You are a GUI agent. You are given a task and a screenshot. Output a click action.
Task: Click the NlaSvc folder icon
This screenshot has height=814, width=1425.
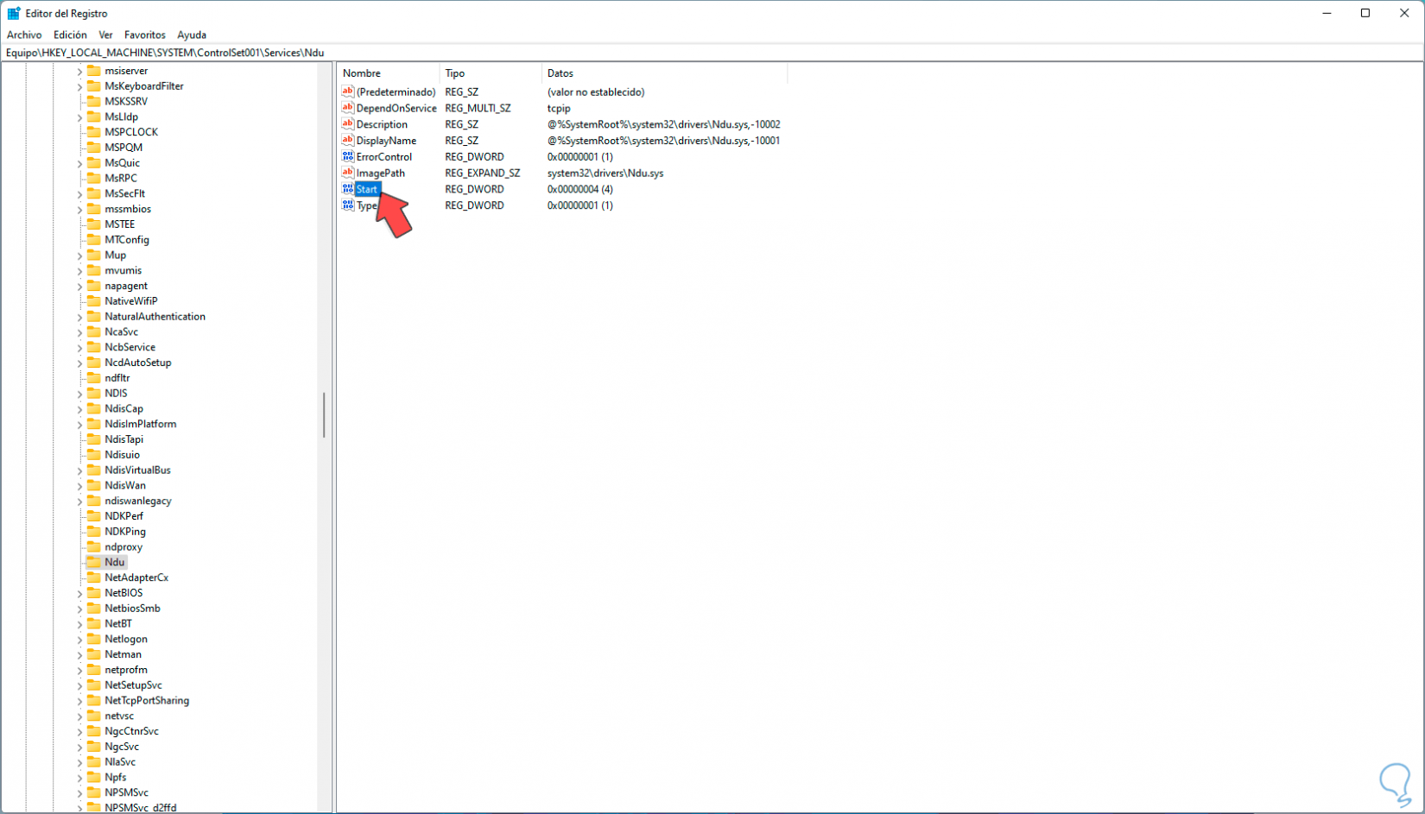(94, 762)
